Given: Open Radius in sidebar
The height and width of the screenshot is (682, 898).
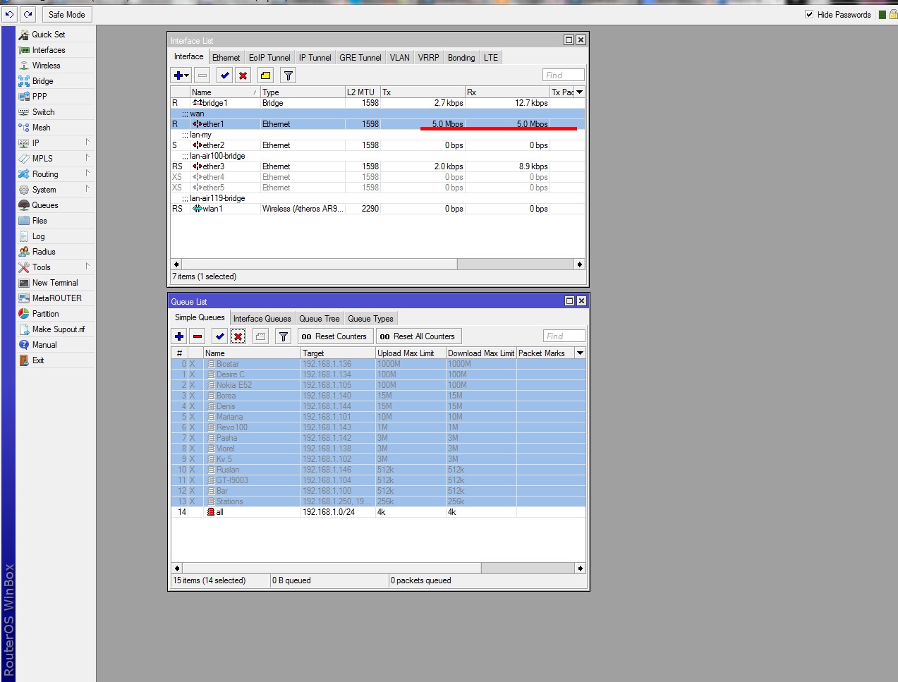Looking at the screenshot, I should tap(56, 252).
